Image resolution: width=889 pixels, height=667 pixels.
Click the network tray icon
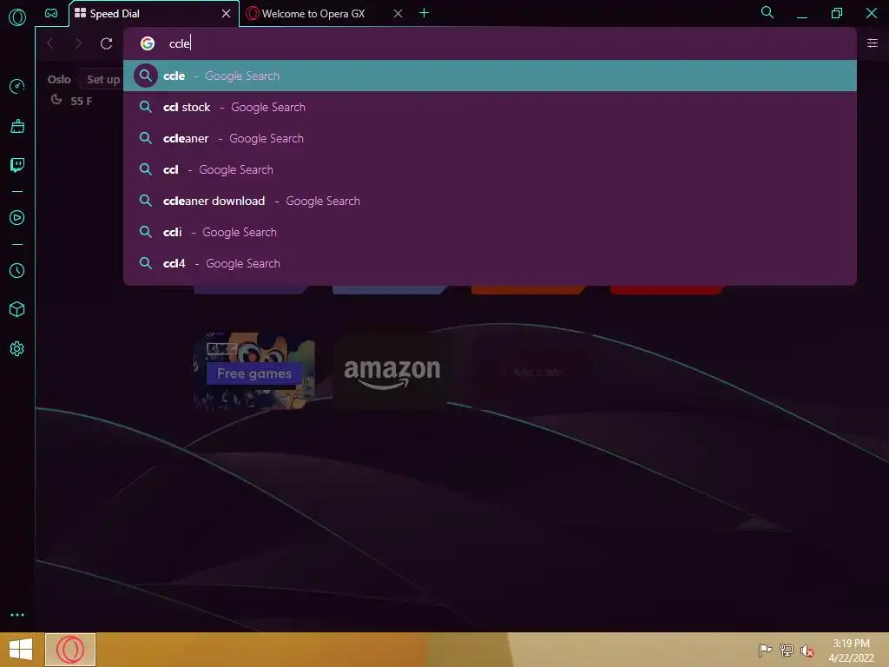[x=786, y=650]
